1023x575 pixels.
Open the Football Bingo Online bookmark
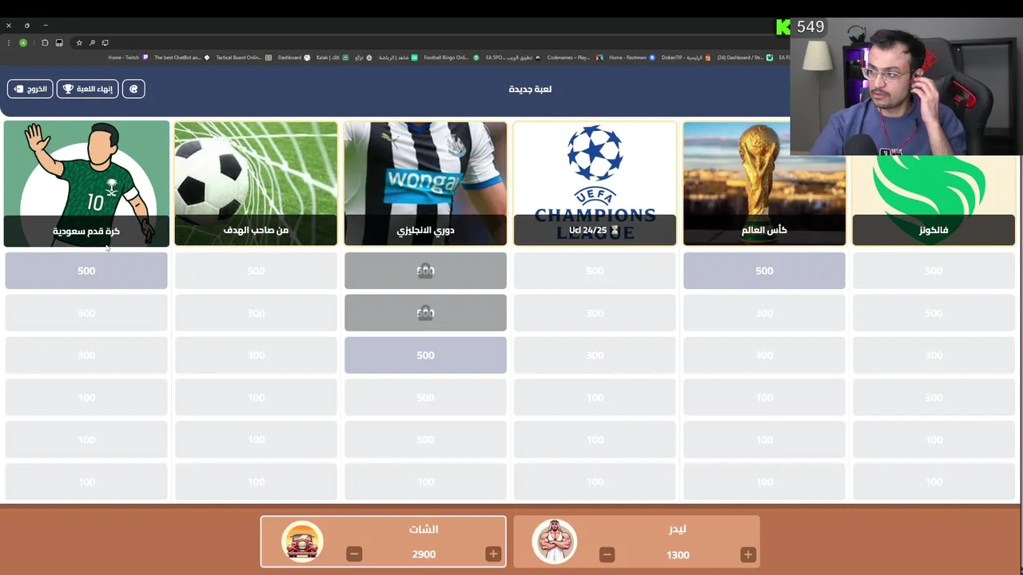[452, 57]
